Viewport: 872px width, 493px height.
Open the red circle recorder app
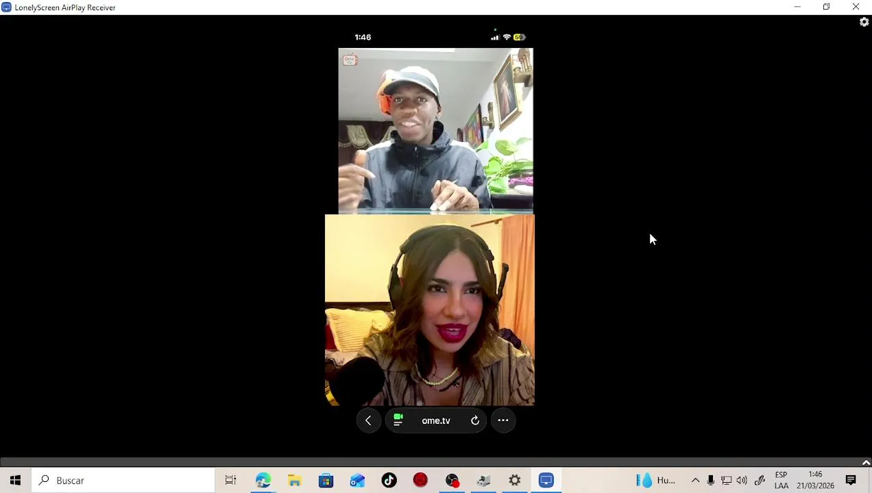click(420, 481)
